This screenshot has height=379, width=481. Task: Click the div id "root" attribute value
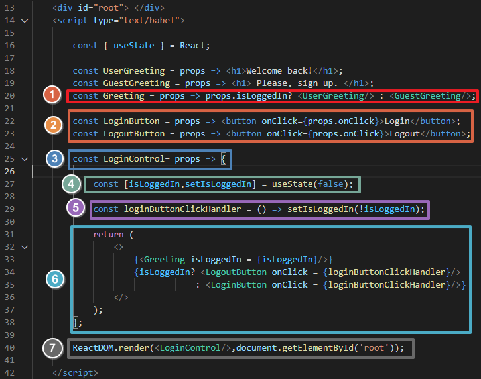coord(111,8)
